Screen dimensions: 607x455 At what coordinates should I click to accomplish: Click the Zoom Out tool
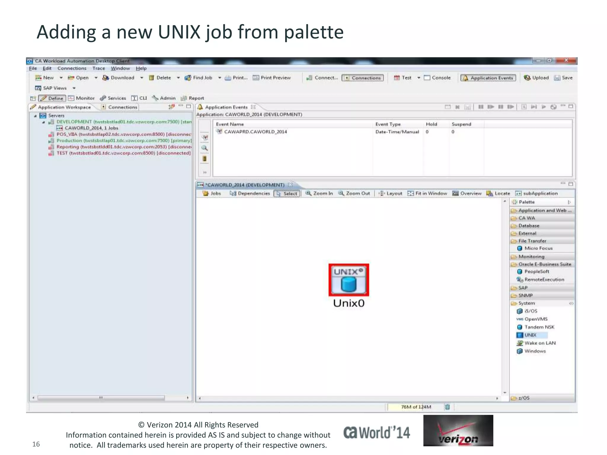tap(354, 193)
